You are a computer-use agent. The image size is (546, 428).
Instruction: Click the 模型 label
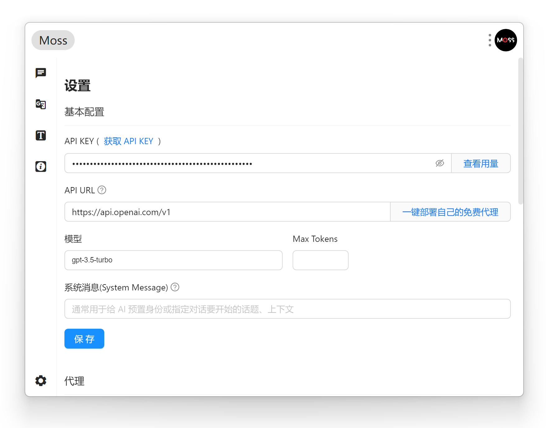(73, 239)
